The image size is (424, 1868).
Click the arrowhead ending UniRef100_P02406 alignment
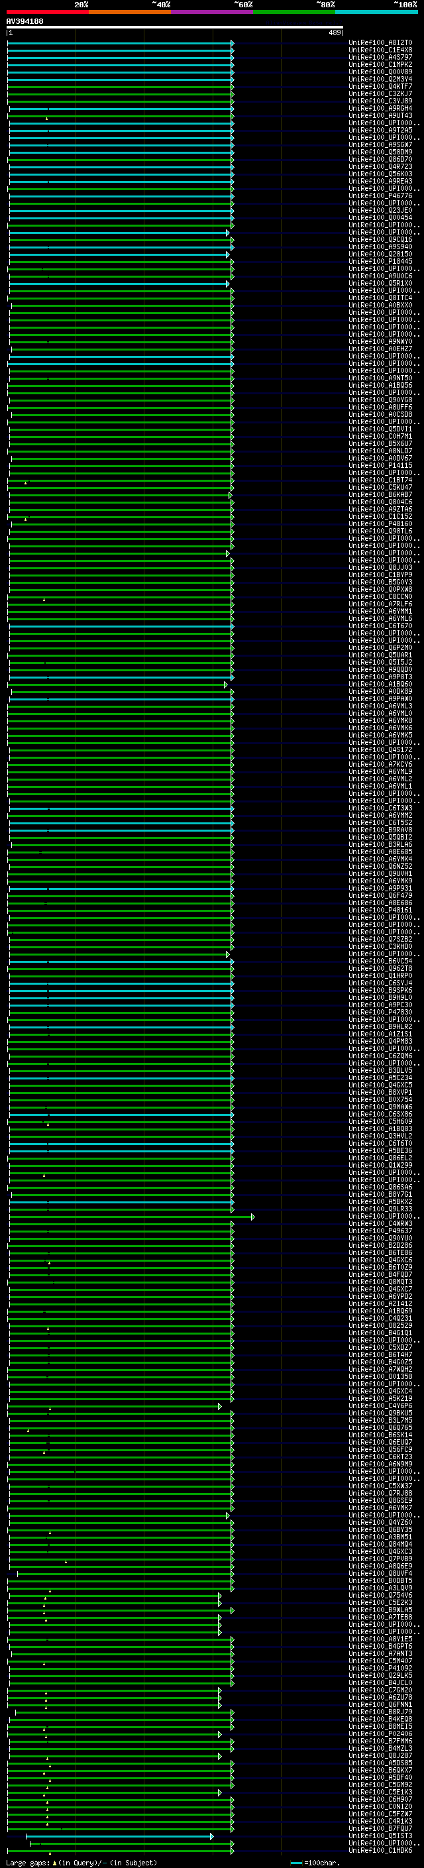[219, 1734]
